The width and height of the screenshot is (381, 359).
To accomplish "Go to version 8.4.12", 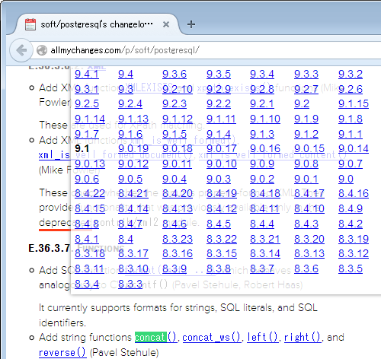I will (x=222, y=209).
